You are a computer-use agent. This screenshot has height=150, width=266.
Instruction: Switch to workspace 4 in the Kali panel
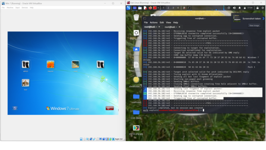178,8
